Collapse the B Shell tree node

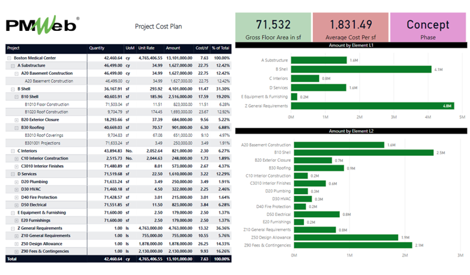pos(13,89)
